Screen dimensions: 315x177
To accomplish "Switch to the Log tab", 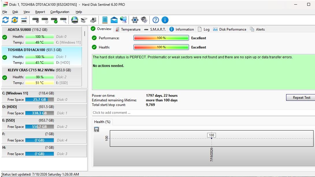I will point(204,29).
